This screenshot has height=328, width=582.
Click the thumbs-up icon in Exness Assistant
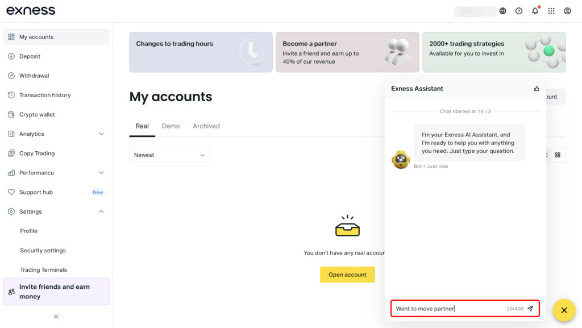pyautogui.click(x=537, y=89)
